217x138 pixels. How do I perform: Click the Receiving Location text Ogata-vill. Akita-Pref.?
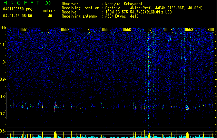[128, 8]
